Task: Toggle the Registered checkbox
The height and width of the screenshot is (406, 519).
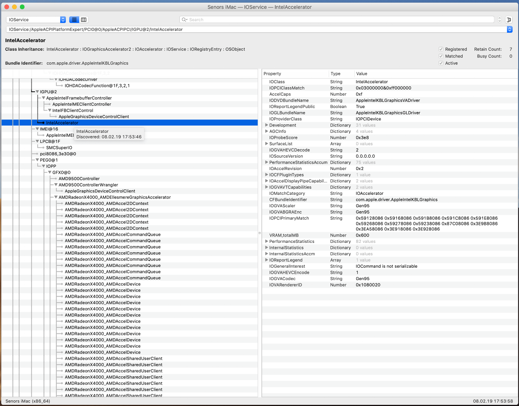Action: point(441,49)
